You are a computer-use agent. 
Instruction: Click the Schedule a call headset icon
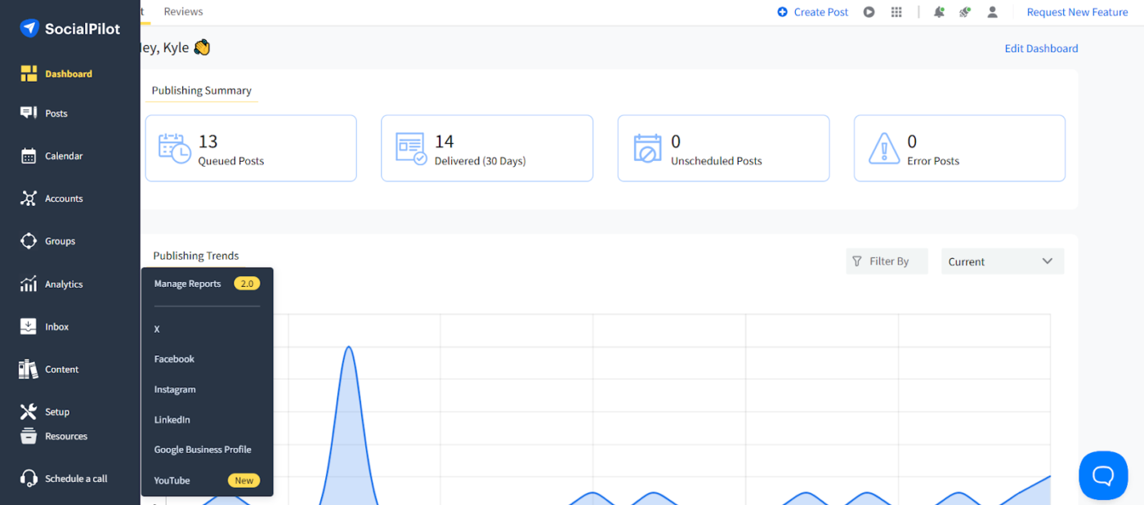pos(29,479)
